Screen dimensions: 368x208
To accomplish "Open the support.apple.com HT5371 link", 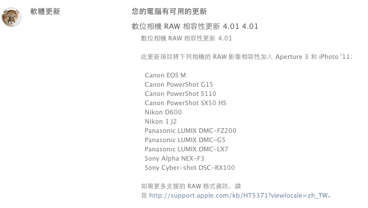I will pos(238,195).
